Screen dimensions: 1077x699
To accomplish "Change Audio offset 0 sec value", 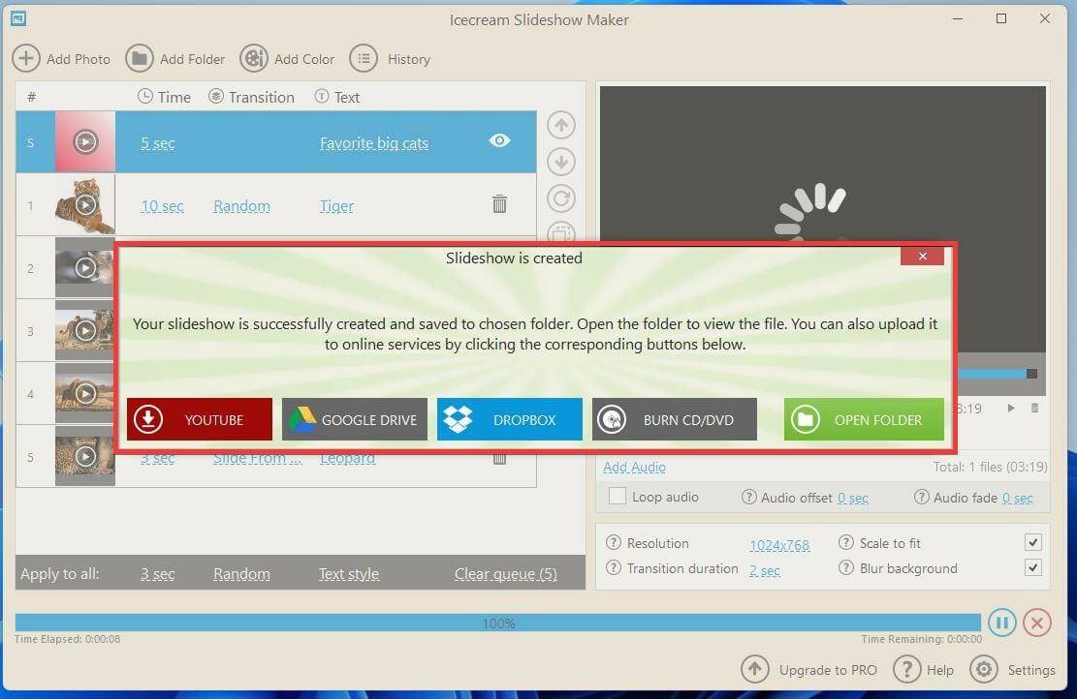I will pyautogui.click(x=852, y=498).
